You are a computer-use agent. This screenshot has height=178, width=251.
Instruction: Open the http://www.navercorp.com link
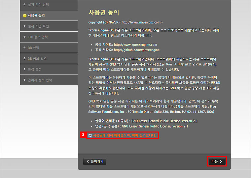tap(141, 22)
